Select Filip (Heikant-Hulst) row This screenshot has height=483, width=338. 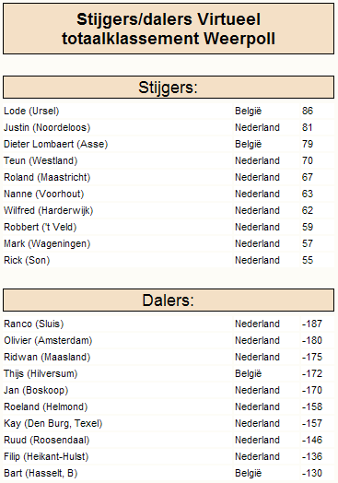169,457
